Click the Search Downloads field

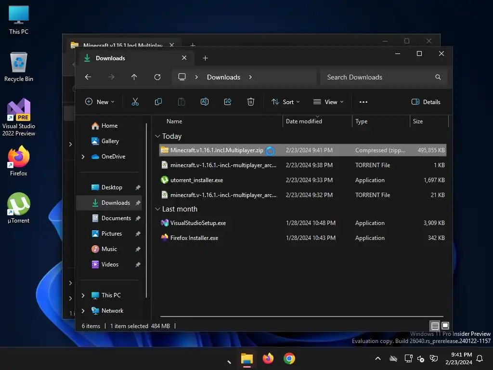tap(384, 77)
